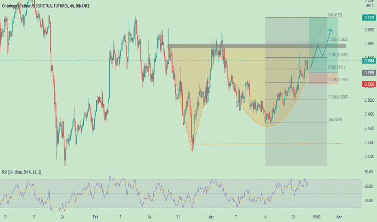This screenshot has width=377, height=222.
Task: Select the gray horizontal resistance rectangle near 0.5800
Action: coord(257,46)
